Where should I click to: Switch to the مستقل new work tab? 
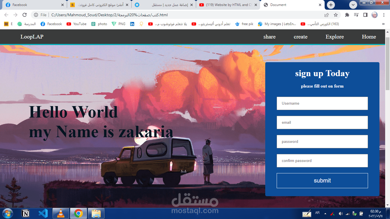[x=164, y=5]
